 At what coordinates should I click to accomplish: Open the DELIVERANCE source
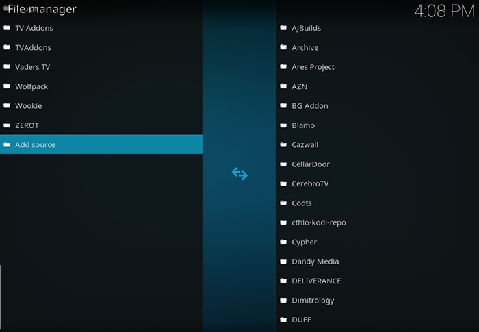(x=377, y=281)
